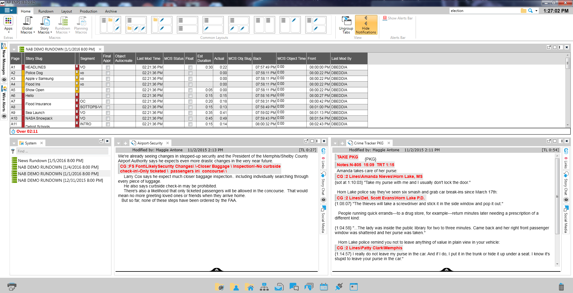Select the Crime Tracker PKG tab
Screen dimensions: 573x293
point(369,143)
